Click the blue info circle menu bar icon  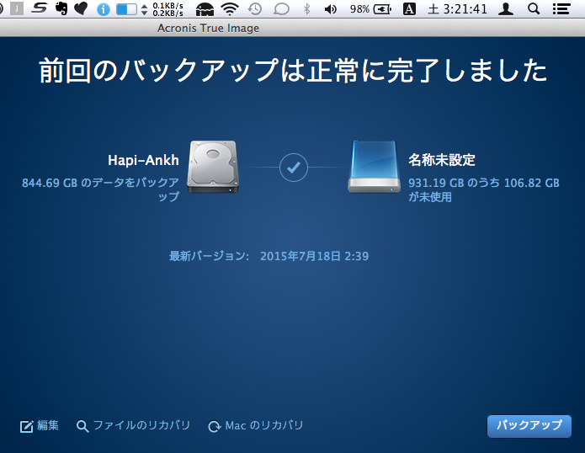click(104, 9)
